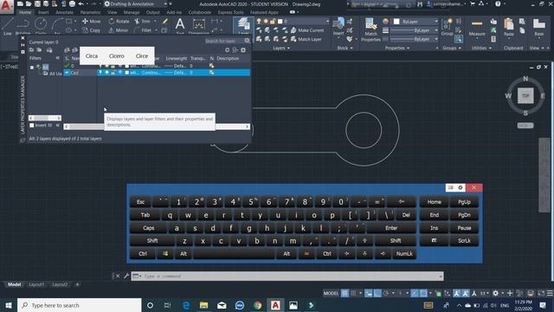Toggle the Caps key on on-screen keyboard
The height and width of the screenshot is (312, 554).
[148, 228]
